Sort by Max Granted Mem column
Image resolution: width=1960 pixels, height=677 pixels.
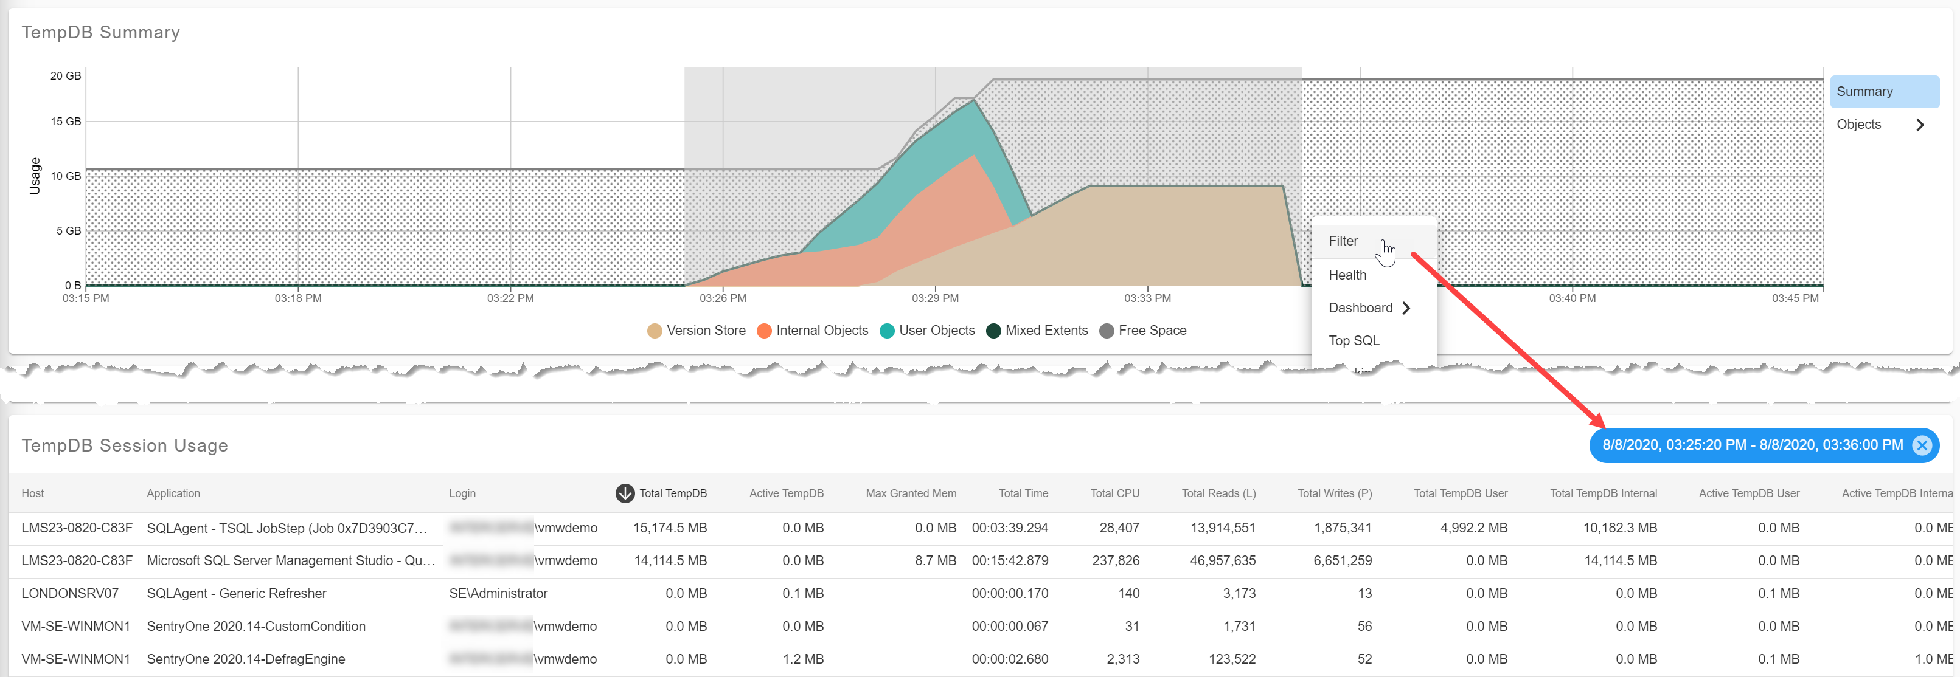(x=910, y=493)
